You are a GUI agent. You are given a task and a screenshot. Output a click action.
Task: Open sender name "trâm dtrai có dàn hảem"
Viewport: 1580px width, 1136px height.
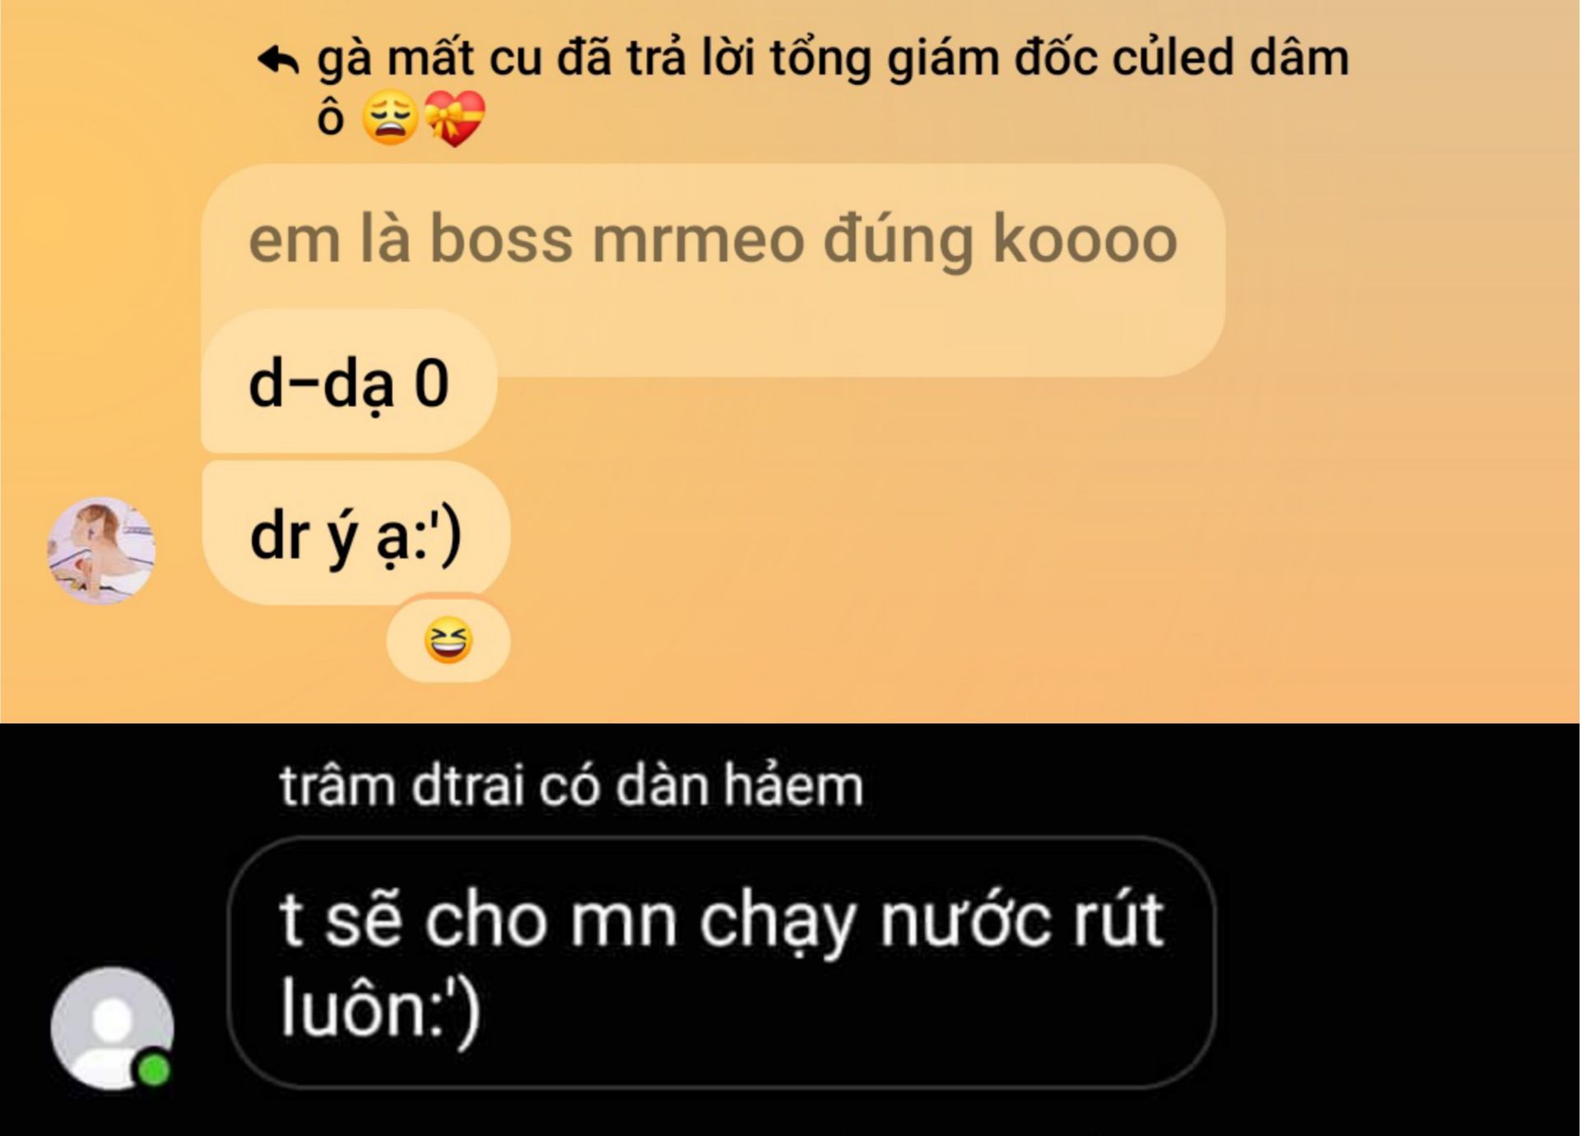pos(571,786)
